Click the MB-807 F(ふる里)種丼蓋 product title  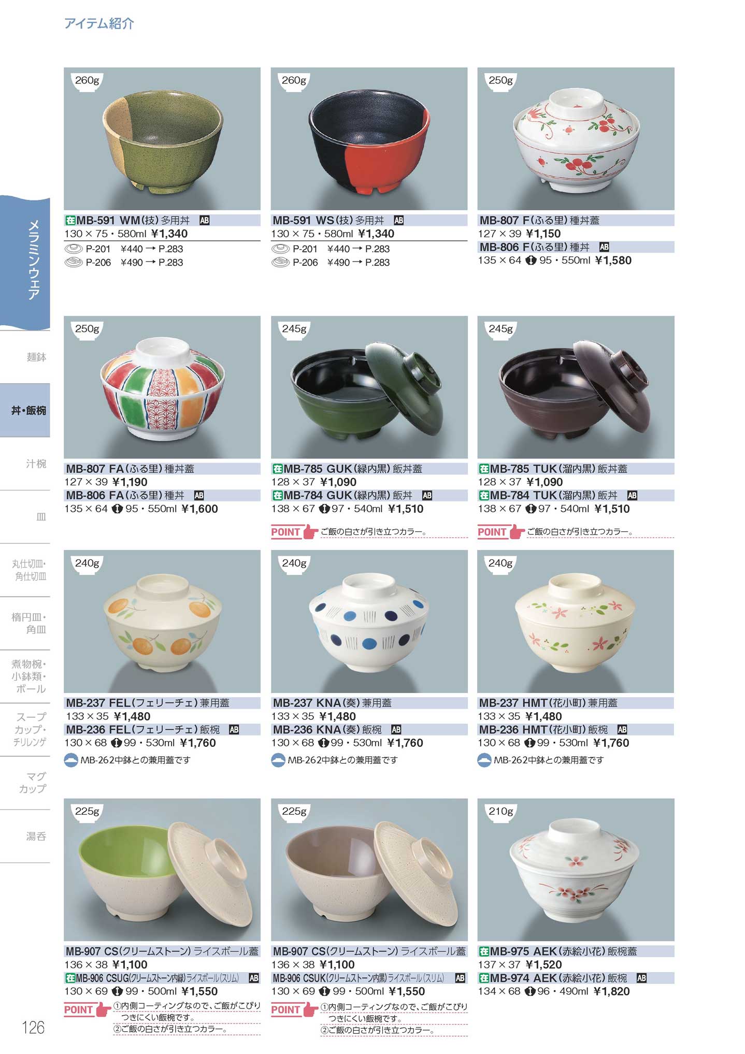[x=539, y=221]
